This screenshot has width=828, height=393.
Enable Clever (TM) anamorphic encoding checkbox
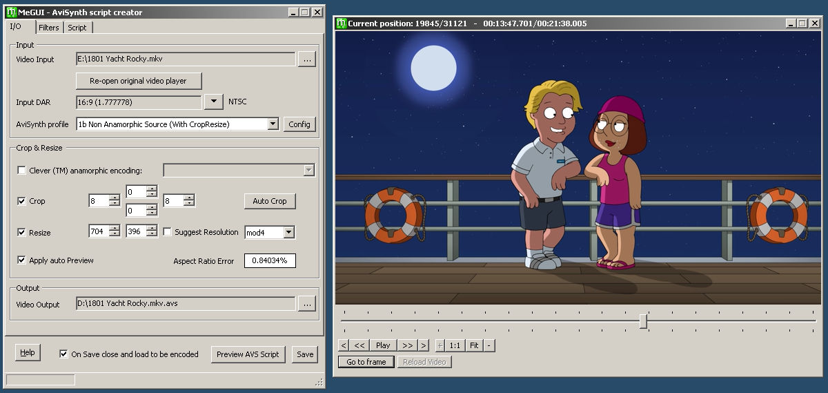(x=22, y=171)
